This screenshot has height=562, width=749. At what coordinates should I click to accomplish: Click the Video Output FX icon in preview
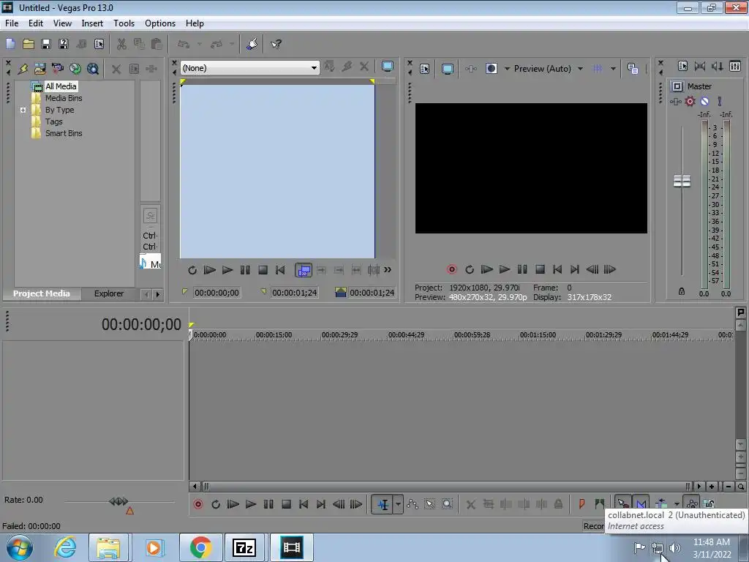(471, 69)
